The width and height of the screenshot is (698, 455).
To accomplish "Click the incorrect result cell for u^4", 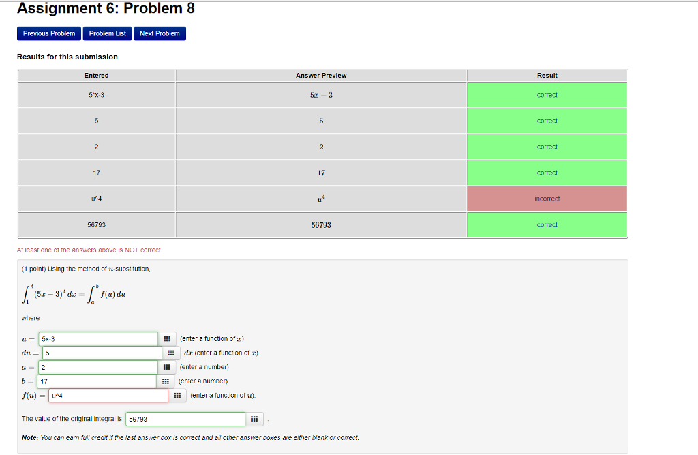I will (x=547, y=198).
